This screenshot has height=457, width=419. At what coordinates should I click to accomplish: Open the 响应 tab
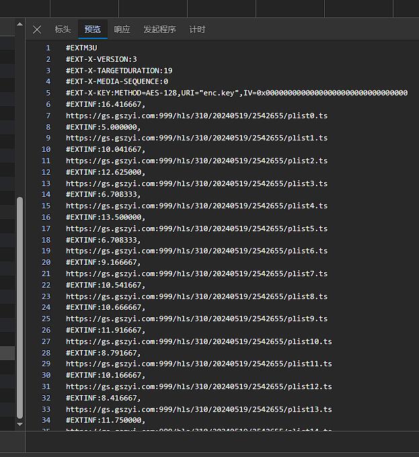click(122, 30)
